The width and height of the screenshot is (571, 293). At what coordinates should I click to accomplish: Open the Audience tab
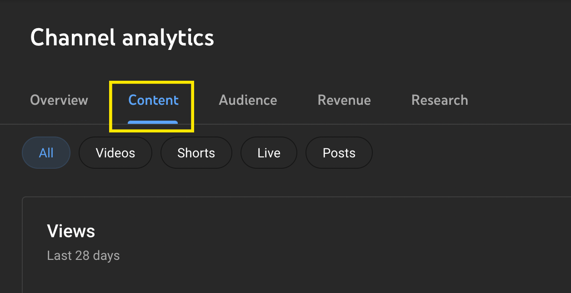click(248, 100)
